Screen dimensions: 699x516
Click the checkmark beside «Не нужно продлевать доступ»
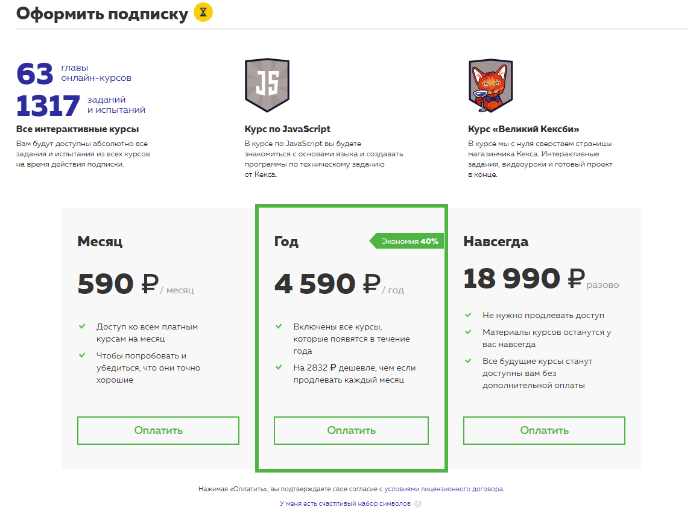[x=468, y=315]
